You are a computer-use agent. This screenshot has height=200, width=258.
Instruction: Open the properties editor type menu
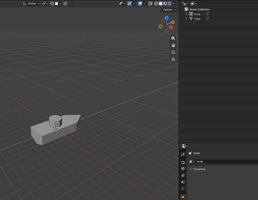(185, 146)
